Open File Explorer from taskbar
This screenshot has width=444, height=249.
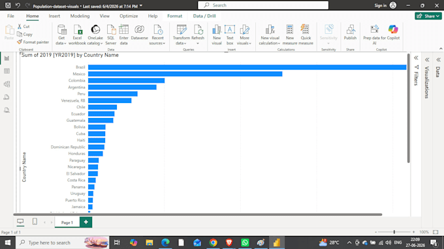(150, 242)
